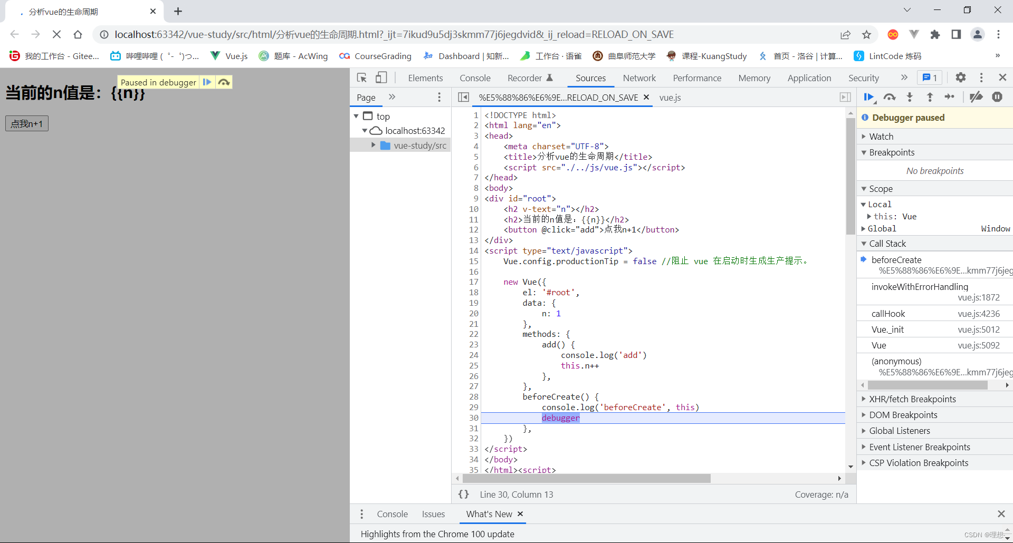Go to browser home page
Screen dimensions: 1013x543
tap(78, 34)
